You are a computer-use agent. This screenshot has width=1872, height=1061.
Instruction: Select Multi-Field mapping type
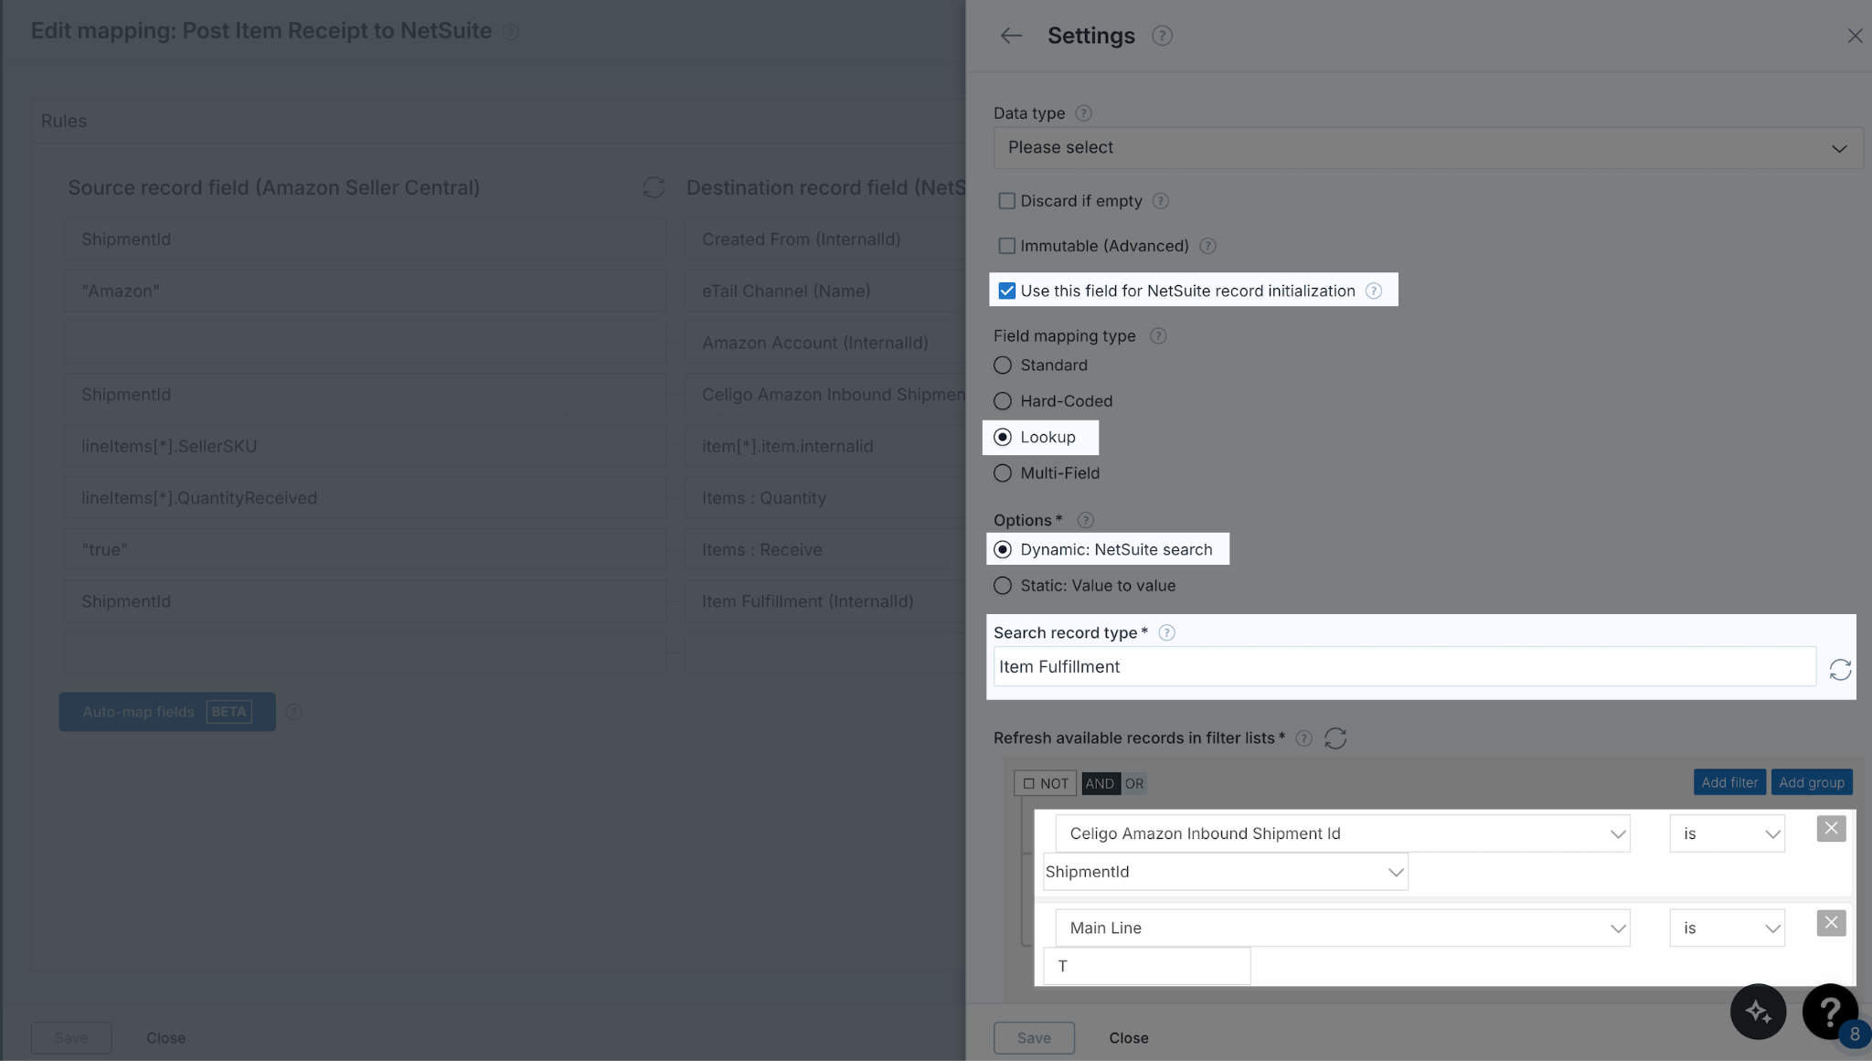click(x=1003, y=473)
